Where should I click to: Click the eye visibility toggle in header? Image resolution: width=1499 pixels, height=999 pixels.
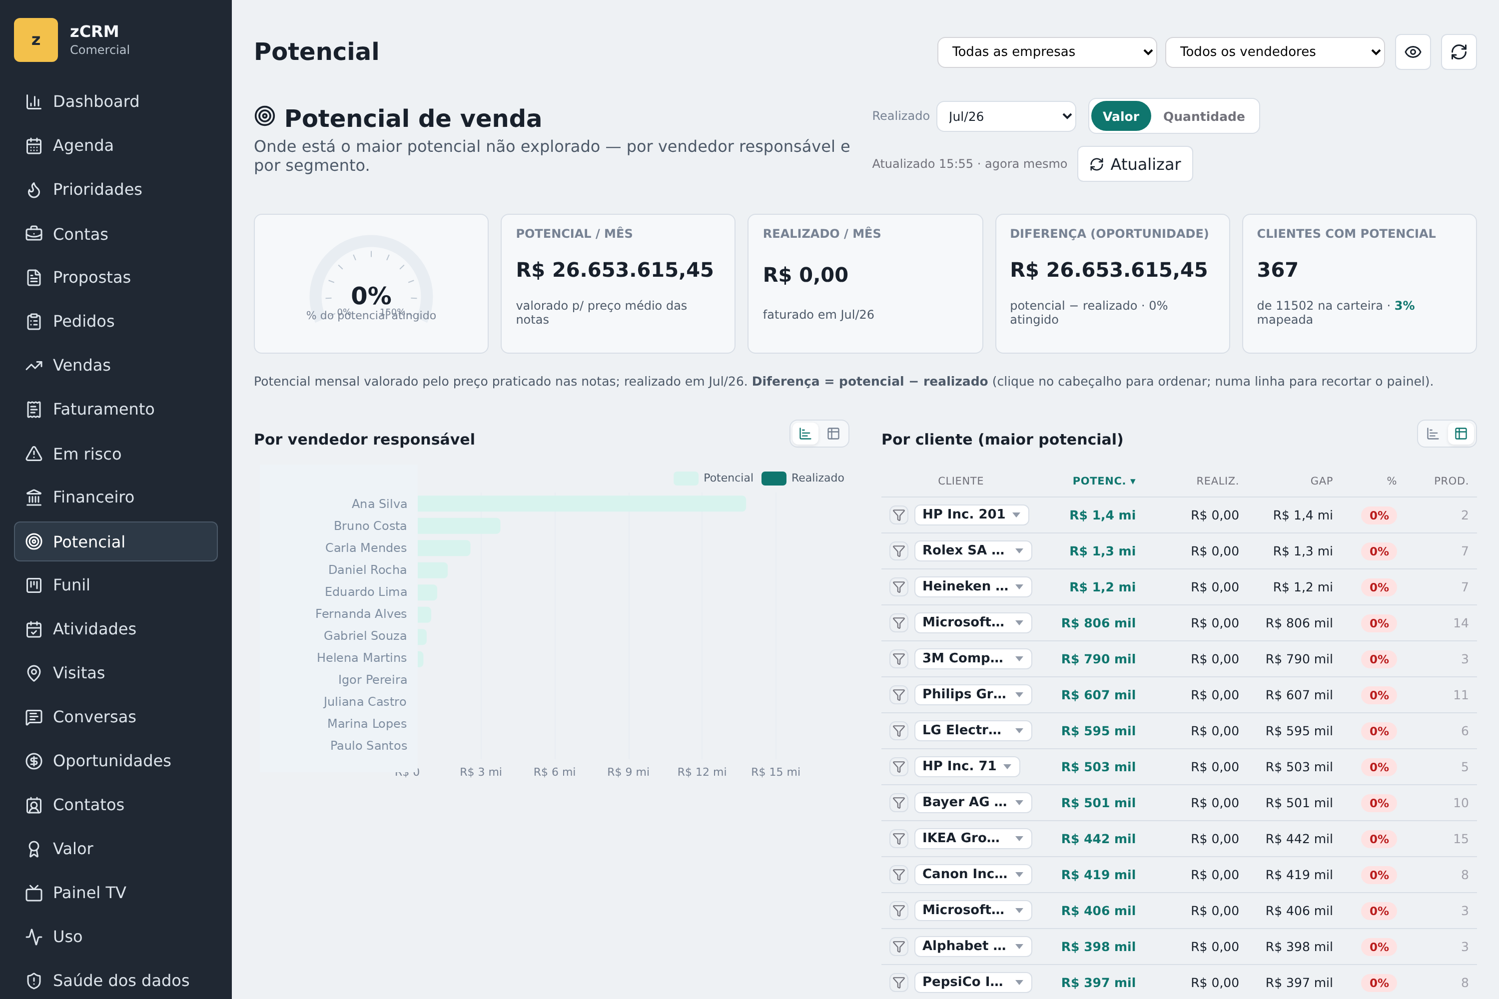point(1413,51)
